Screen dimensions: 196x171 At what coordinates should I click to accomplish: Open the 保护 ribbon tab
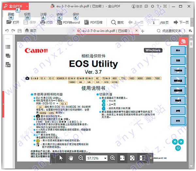[76, 14]
